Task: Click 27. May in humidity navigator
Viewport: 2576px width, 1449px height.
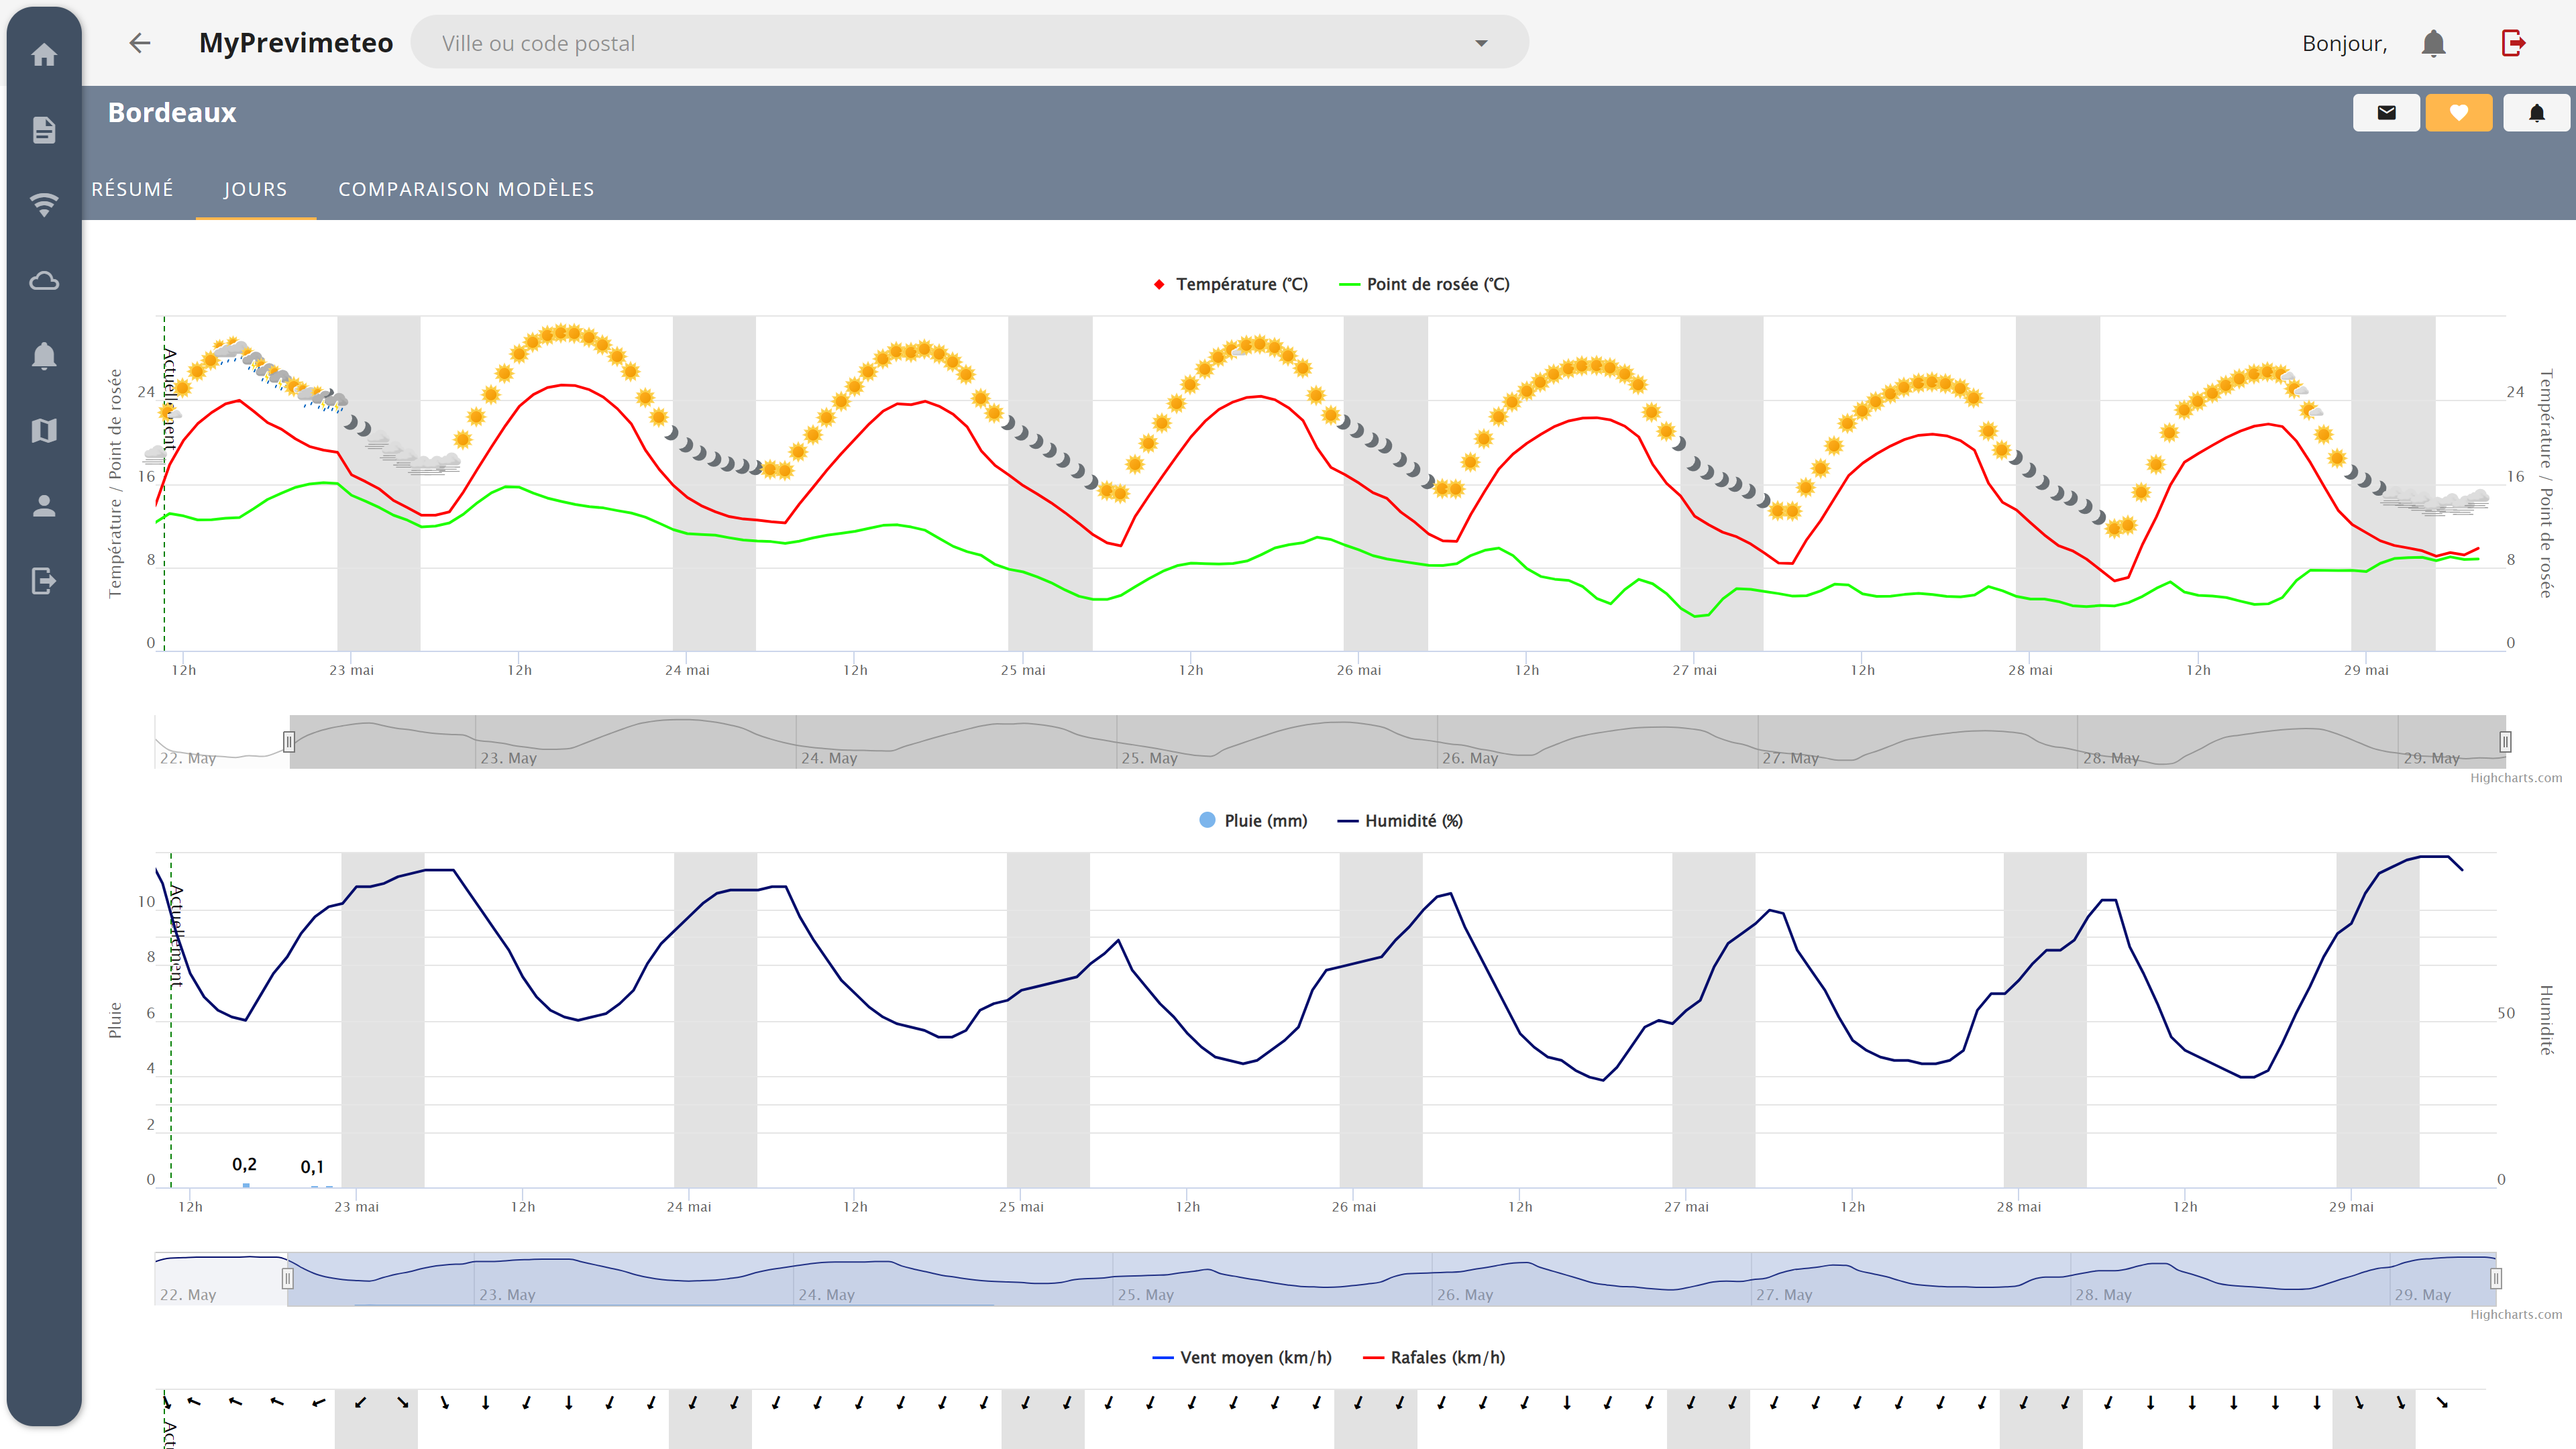Action: 1784,1296
